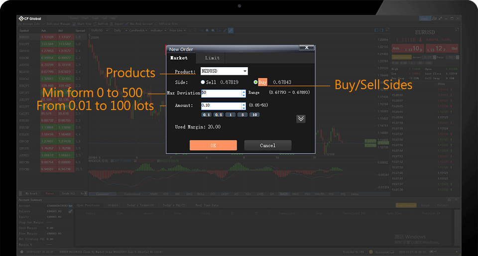Open the Candlestick chart type dropdown
The width and height of the screenshot is (478, 256).
(137, 30)
